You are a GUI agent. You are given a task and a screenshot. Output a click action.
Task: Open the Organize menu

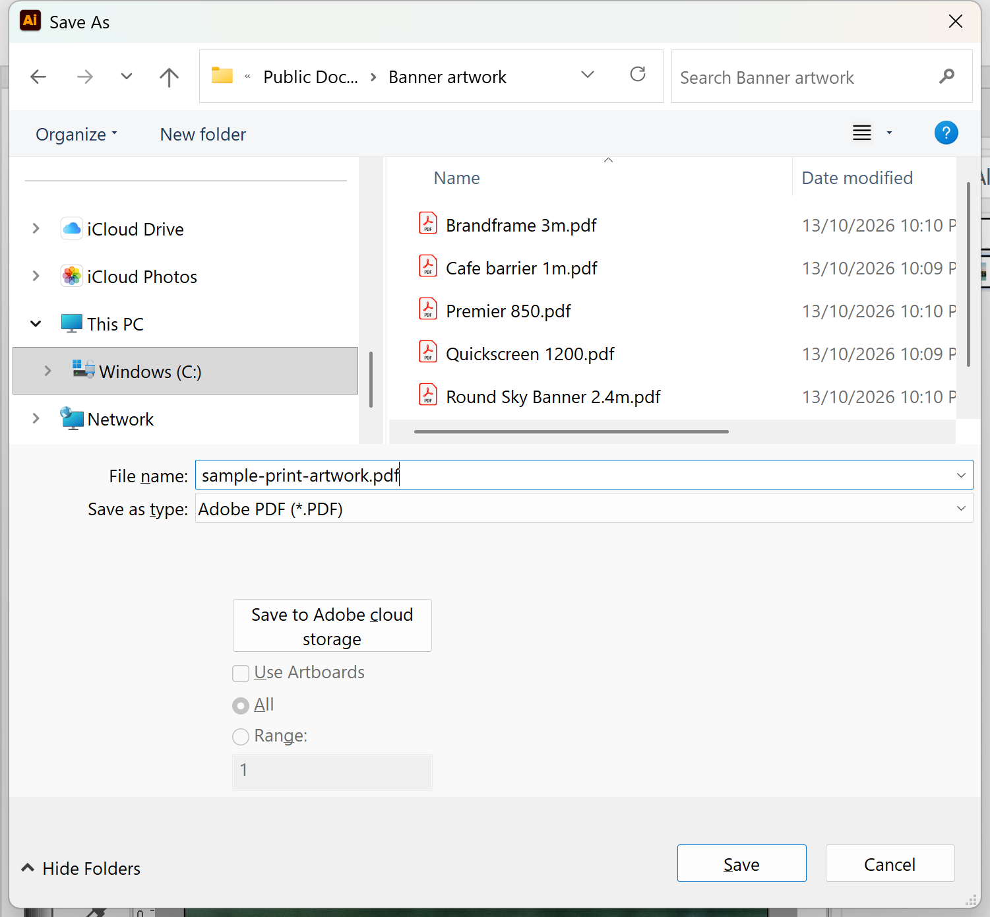(x=77, y=135)
